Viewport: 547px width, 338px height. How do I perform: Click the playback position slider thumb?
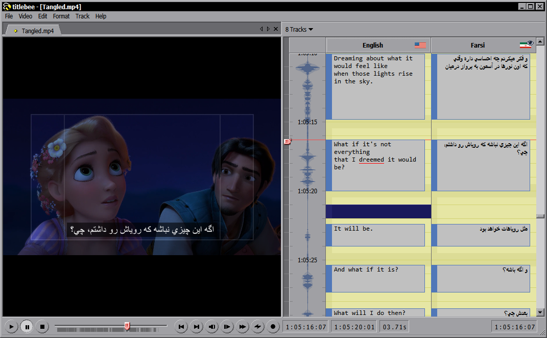pos(127,326)
